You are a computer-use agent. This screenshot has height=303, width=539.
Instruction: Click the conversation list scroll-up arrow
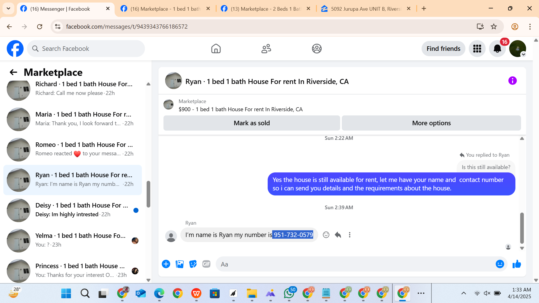[148, 84]
